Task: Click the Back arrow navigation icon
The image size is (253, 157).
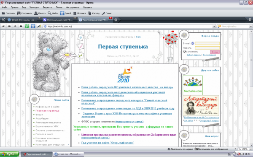Action: pyautogui.click(x=9, y=26)
